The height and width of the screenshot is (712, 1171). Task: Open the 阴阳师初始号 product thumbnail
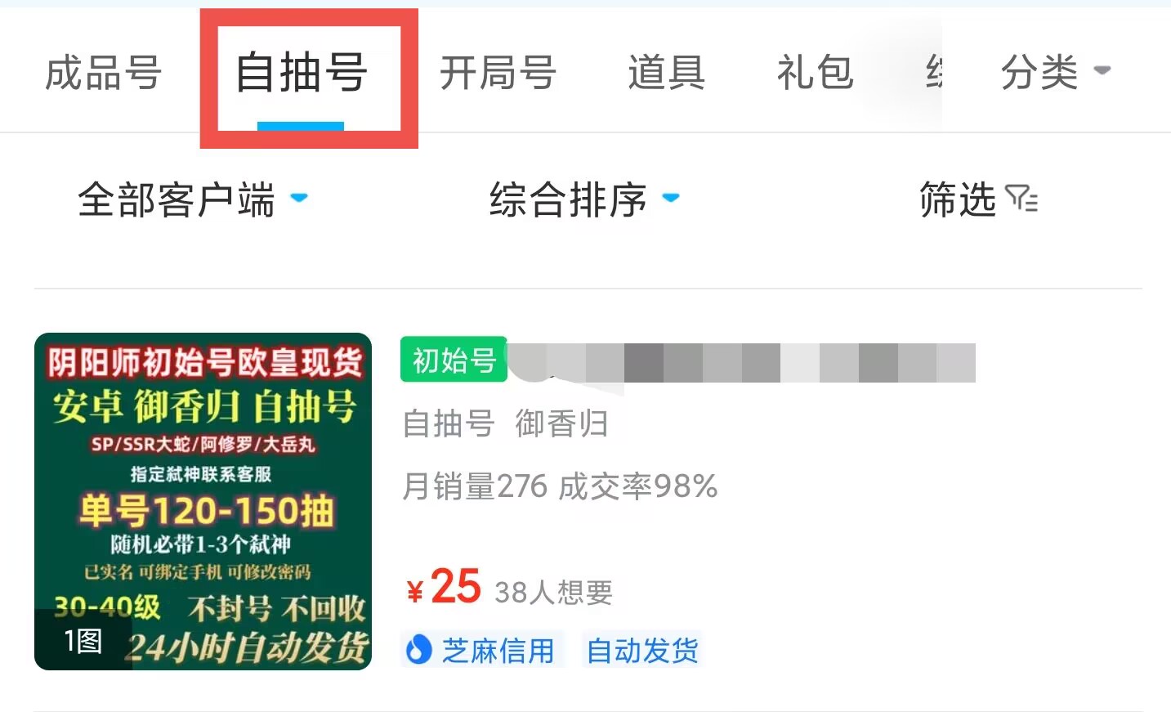(x=203, y=501)
